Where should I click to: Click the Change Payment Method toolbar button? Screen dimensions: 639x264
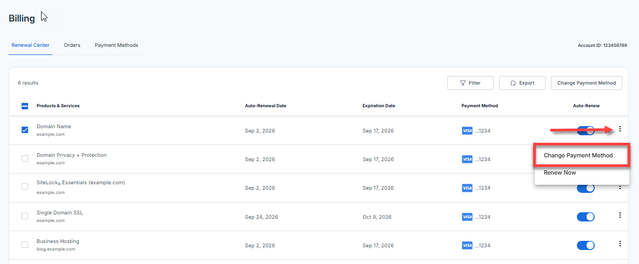point(587,83)
